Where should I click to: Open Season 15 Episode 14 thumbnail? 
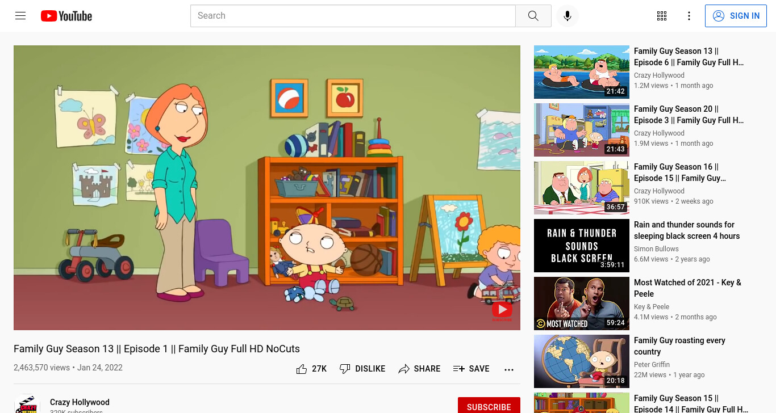pyautogui.click(x=582, y=403)
